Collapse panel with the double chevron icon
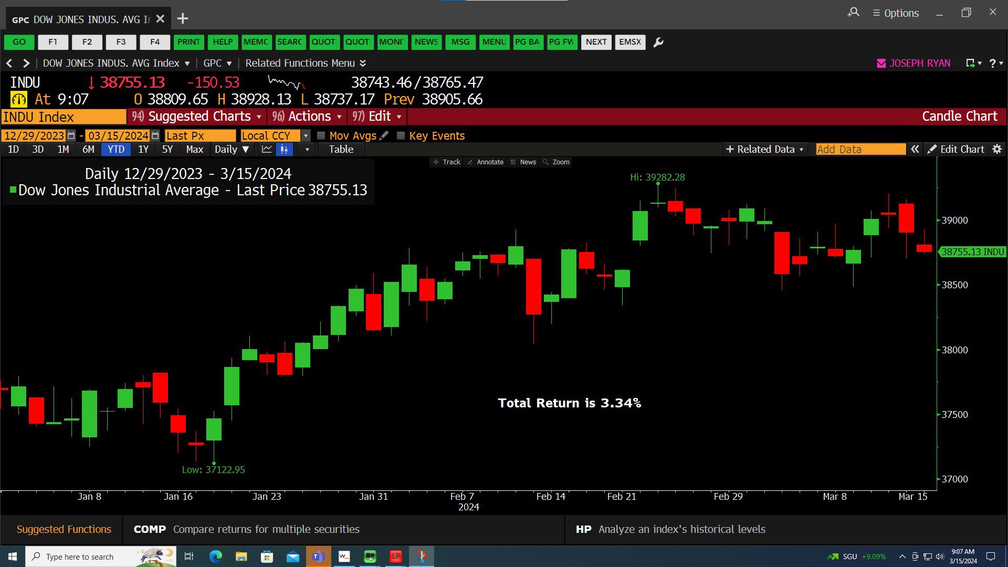 915,150
